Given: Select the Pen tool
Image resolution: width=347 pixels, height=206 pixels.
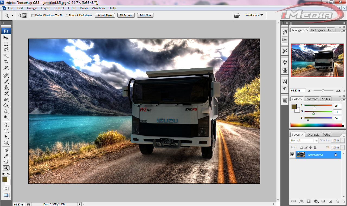Looking at the screenshot, I should coord(6,125).
